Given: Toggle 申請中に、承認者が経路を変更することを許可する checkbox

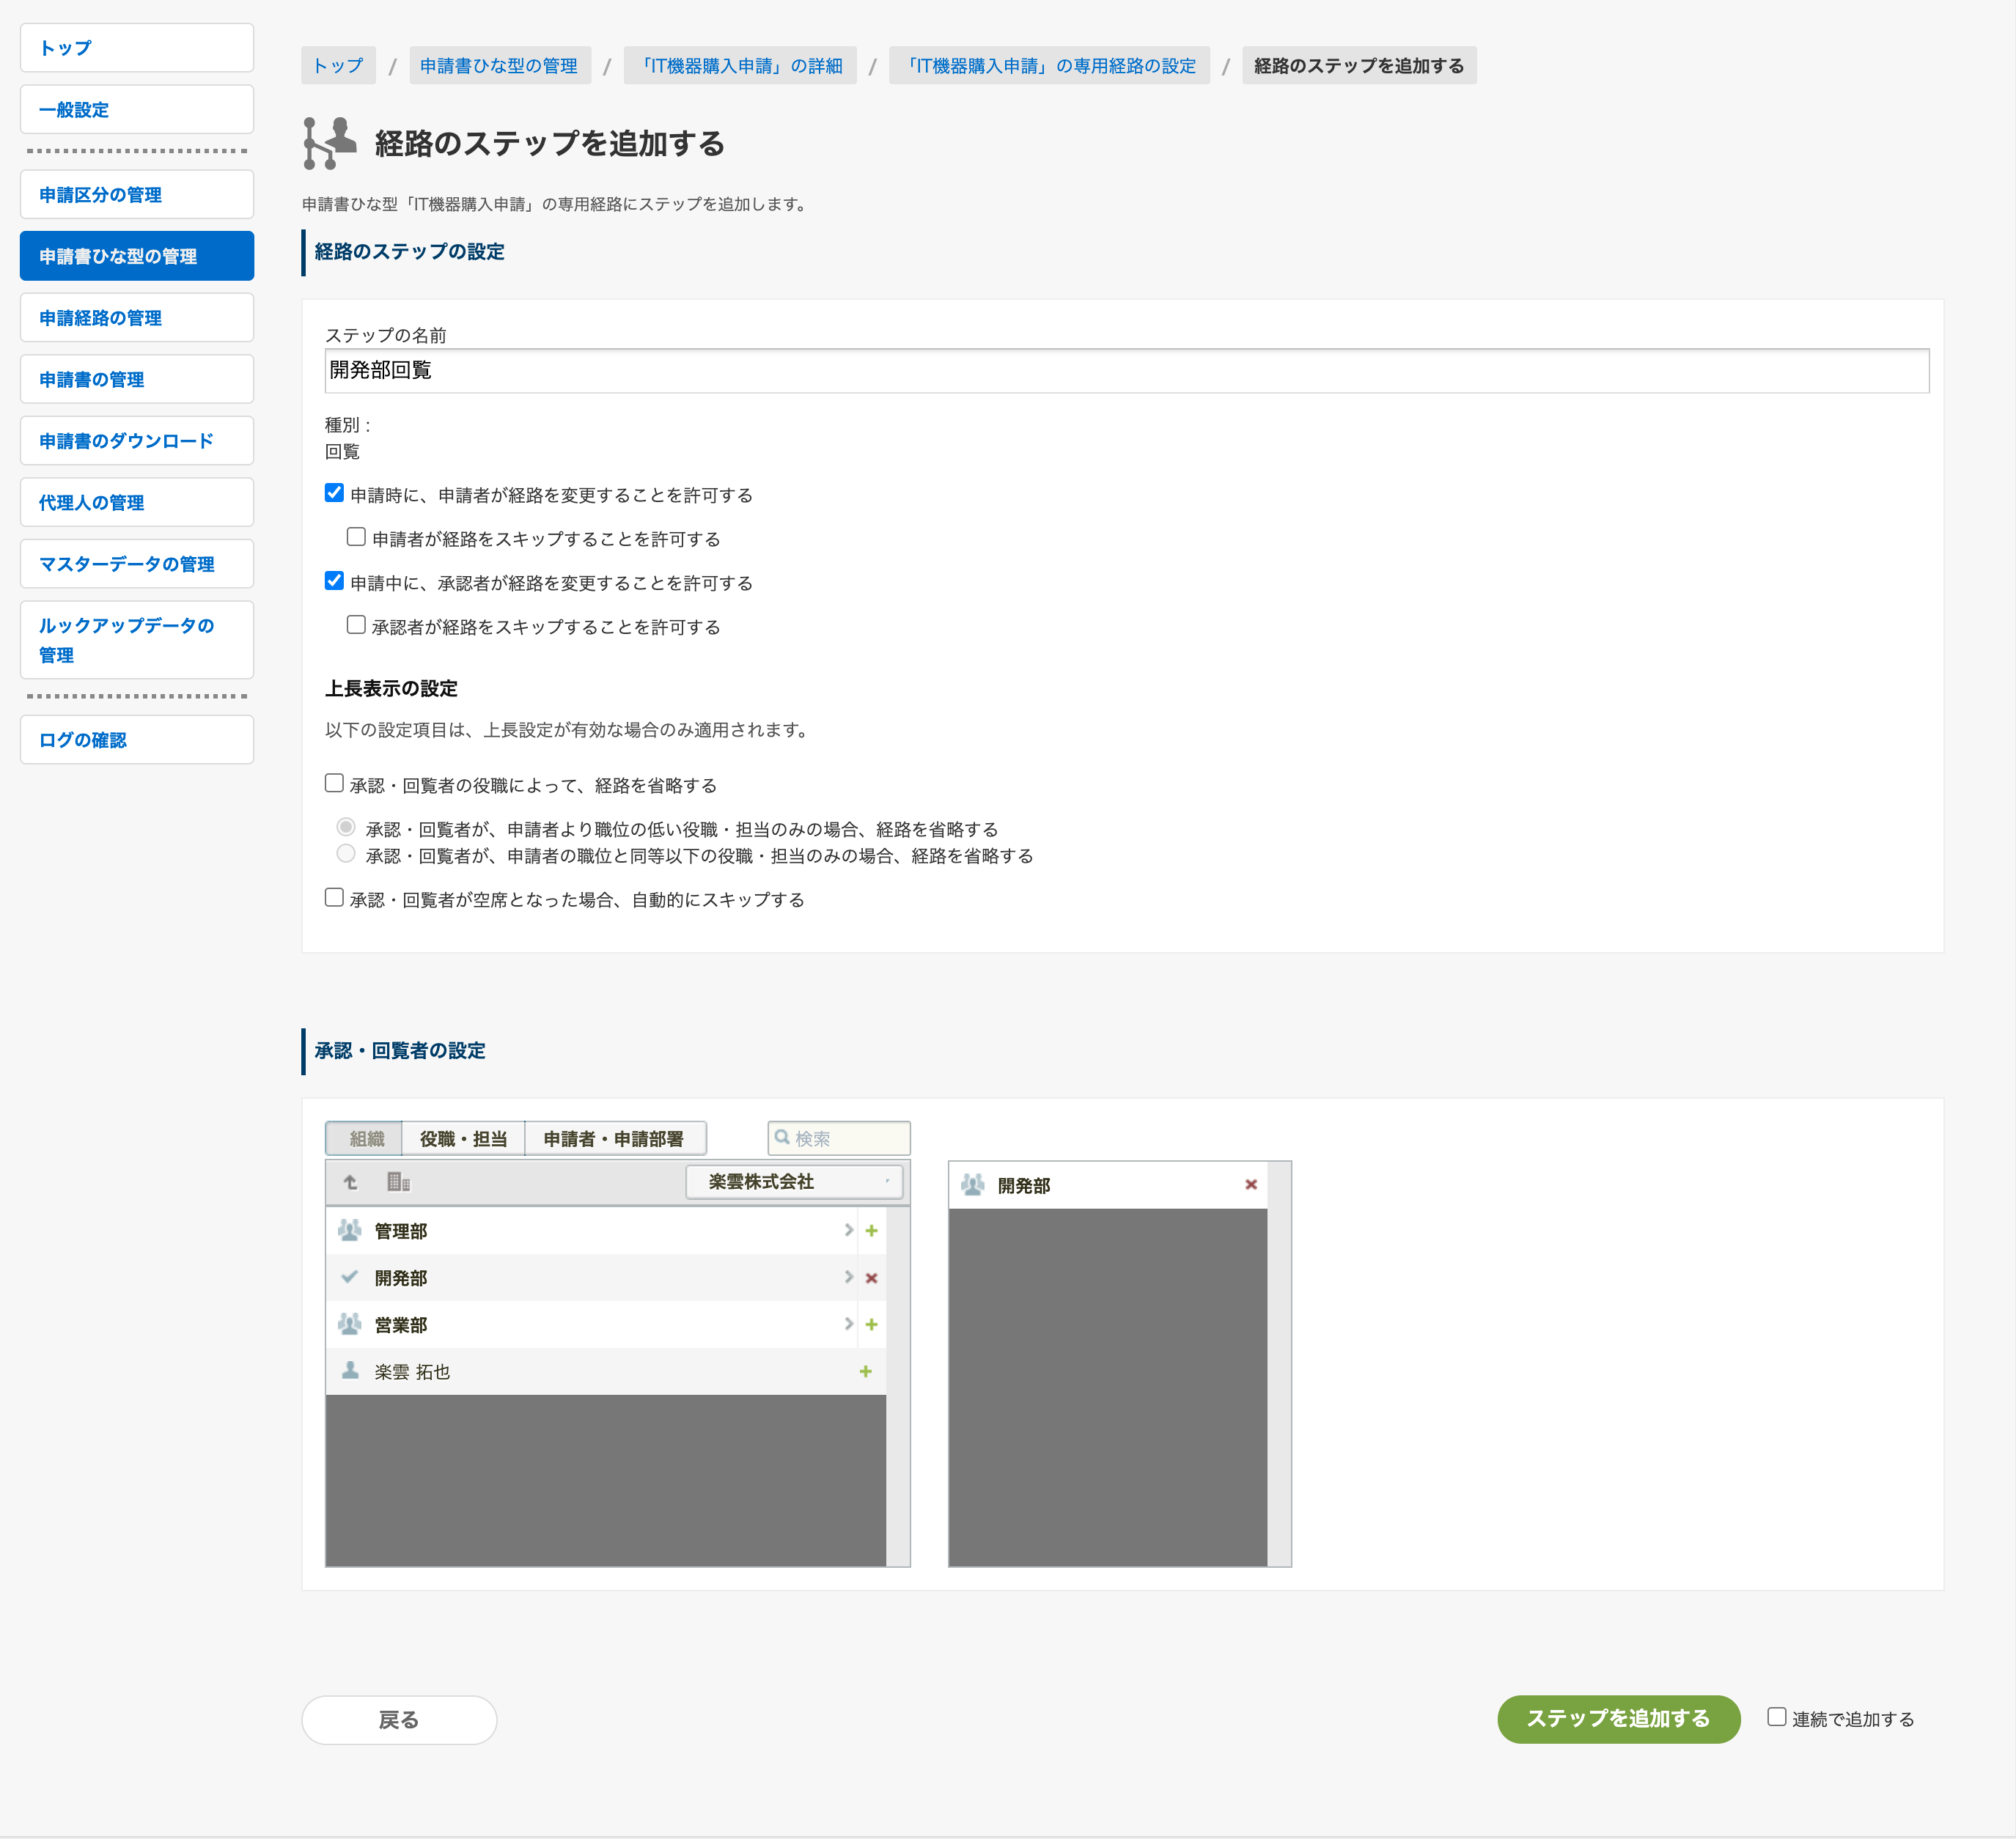Looking at the screenshot, I should point(334,581).
